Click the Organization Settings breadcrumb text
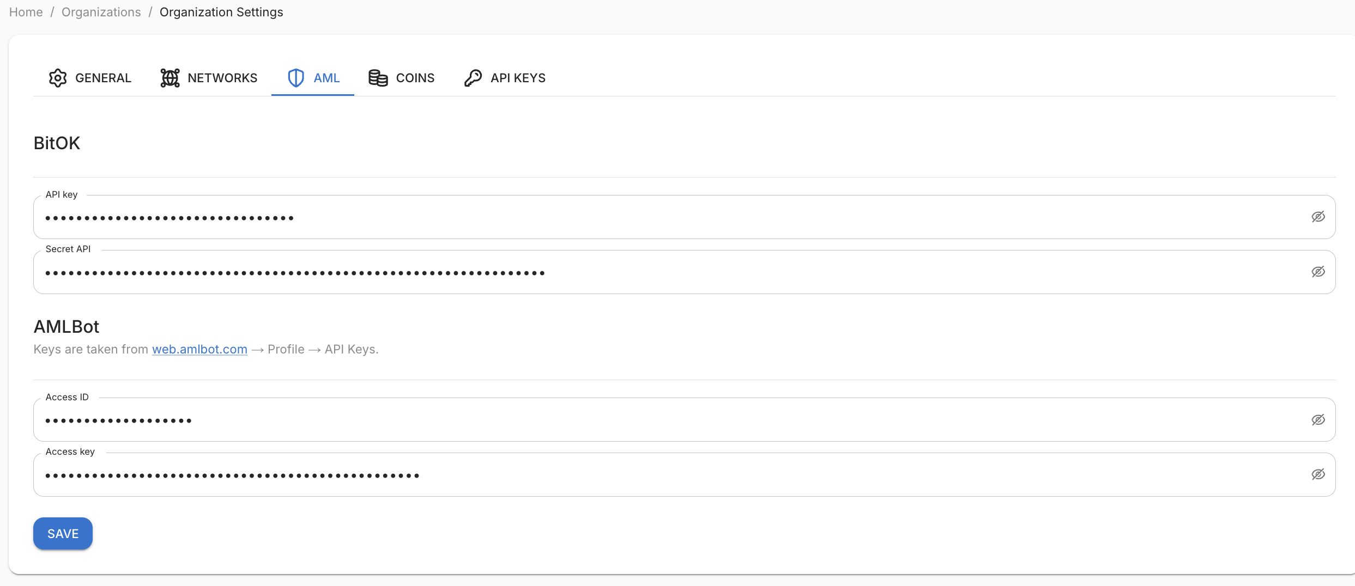 click(x=221, y=12)
